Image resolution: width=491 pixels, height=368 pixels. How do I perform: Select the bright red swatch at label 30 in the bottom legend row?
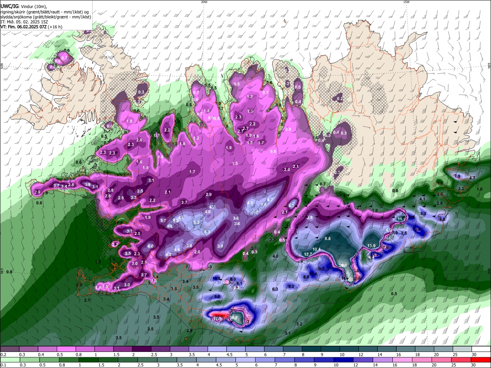click(481, 360)
